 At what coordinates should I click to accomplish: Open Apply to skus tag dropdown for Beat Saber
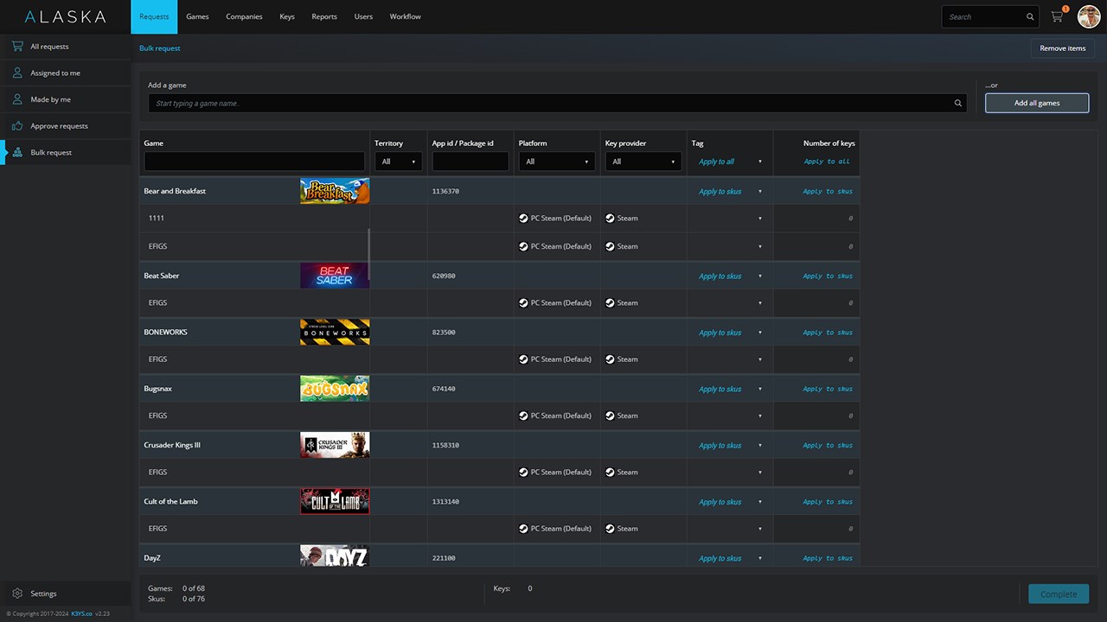coord(730,276)
